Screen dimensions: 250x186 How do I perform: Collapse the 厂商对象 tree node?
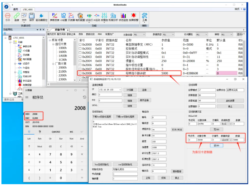53,64
